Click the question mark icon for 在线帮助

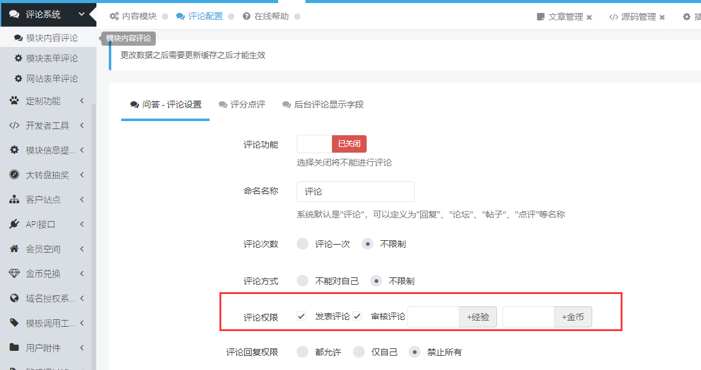[x=246, y=16]
